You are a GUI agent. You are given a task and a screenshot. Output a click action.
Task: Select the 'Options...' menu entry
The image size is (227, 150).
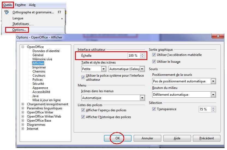19,30
